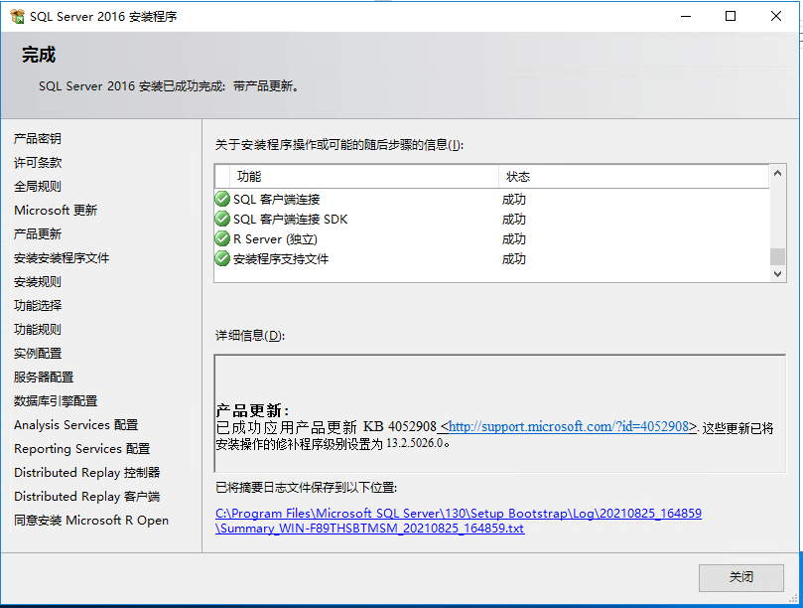This screenshot has width=803, height=608.
Task: Select the 产品更新 step in sidebar
Action: 38,233
